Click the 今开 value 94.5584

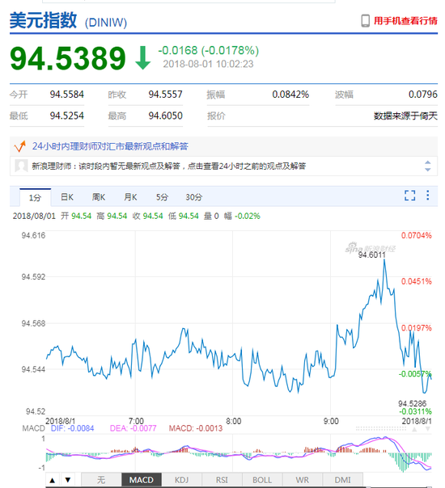(66, 95)
